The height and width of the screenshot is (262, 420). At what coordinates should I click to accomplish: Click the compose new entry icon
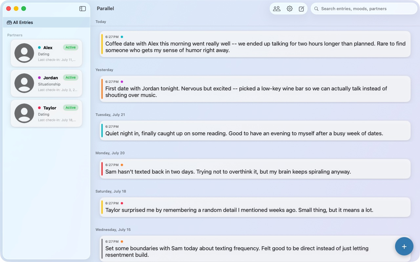(x=301, y=9)
